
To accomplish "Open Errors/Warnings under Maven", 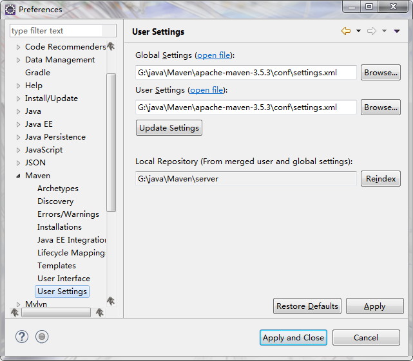I will [68, 214].
